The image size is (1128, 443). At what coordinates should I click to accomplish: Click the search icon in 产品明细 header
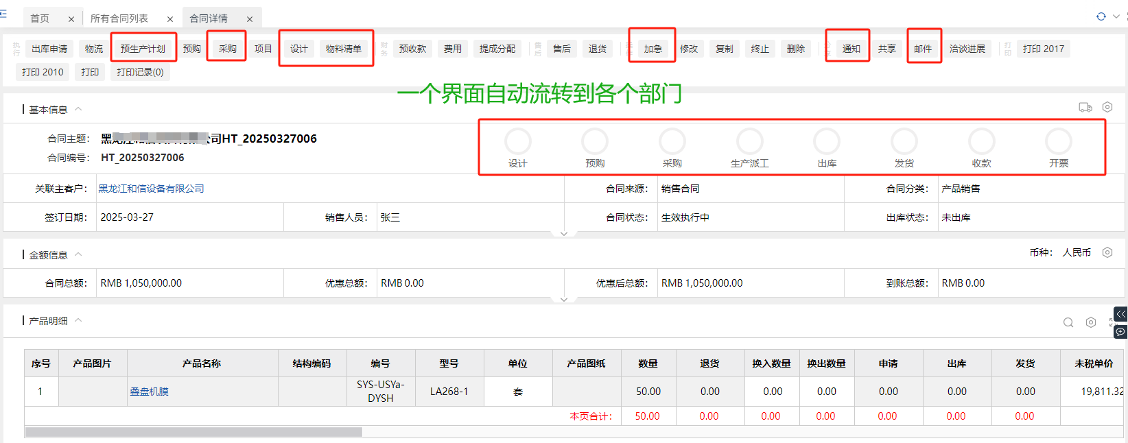click(1068, 322)
